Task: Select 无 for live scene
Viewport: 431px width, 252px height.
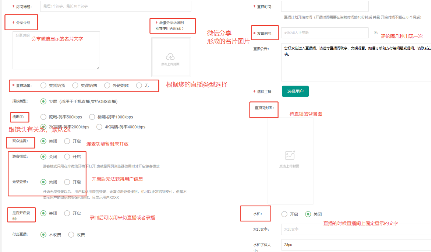Action: click(x=139, y=85)
